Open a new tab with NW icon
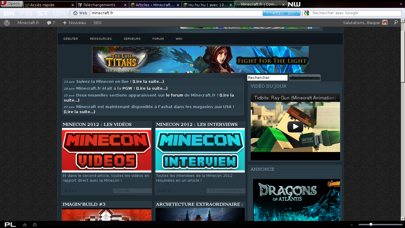 click(294, 4)
